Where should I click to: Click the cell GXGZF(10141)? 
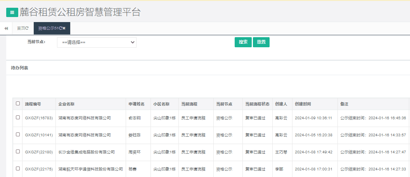pos(39,135)
